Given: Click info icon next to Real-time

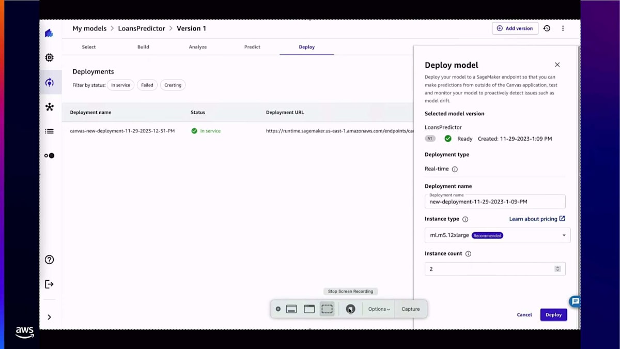Looking at the screenshot, I should coord(455,169).
